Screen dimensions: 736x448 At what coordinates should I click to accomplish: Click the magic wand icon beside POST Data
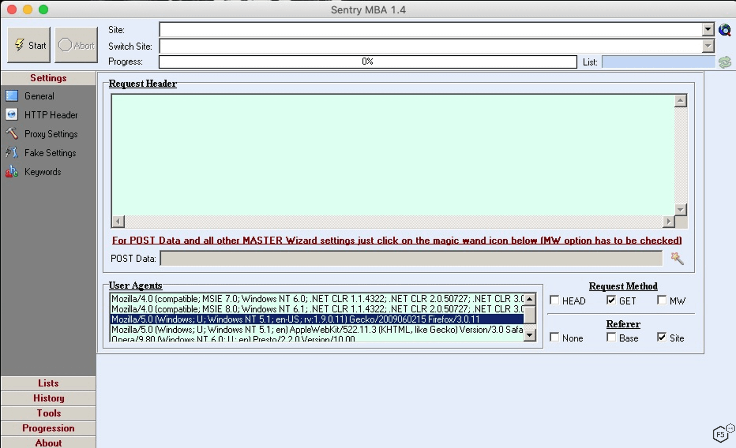pos(677,259)
